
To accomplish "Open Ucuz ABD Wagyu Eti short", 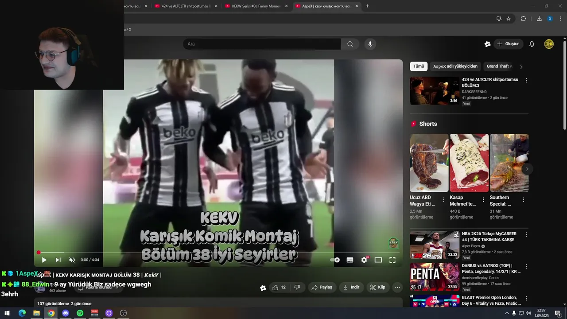I will 429,163.
